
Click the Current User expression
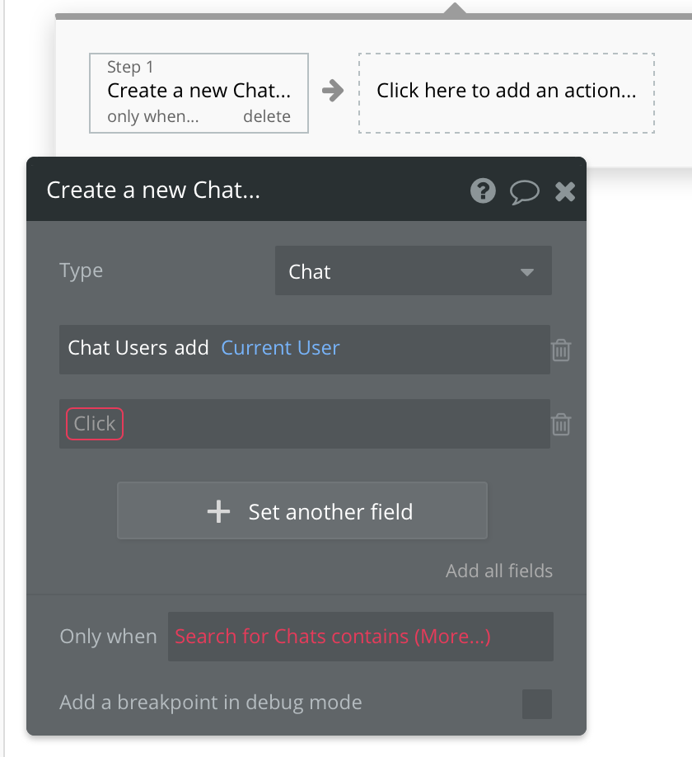pos(280,348)
